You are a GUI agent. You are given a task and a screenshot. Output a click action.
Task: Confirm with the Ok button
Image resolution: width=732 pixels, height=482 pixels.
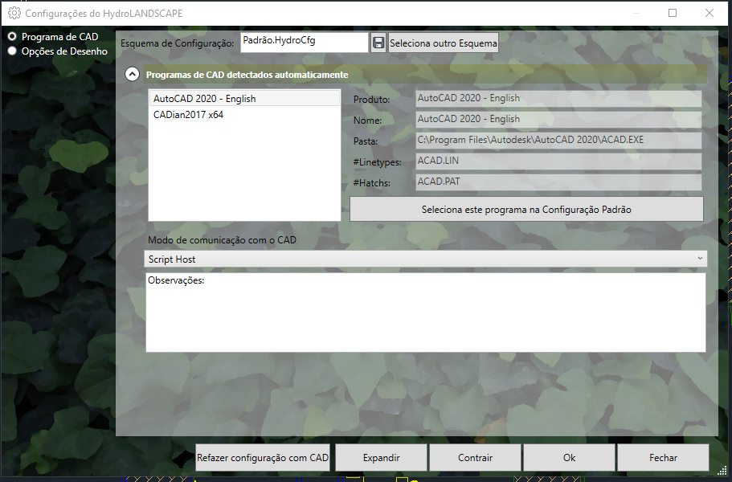(x=569, y=458)
